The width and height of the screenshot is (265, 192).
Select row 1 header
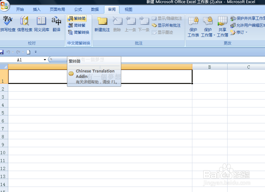pos(4,77)
